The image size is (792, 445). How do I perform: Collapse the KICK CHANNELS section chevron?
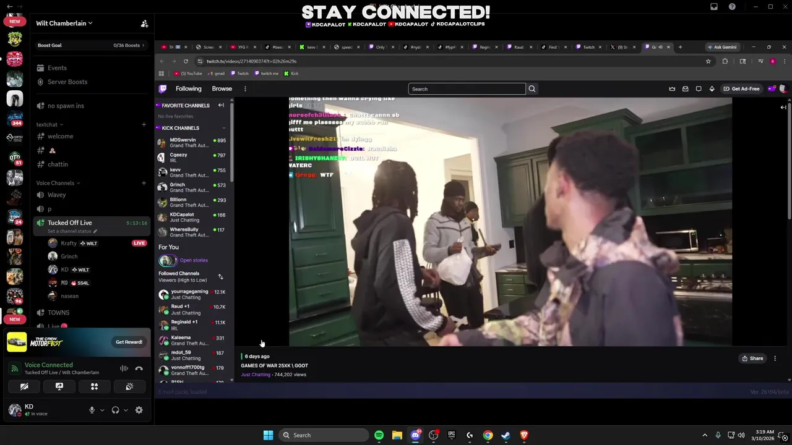[224, 128]
